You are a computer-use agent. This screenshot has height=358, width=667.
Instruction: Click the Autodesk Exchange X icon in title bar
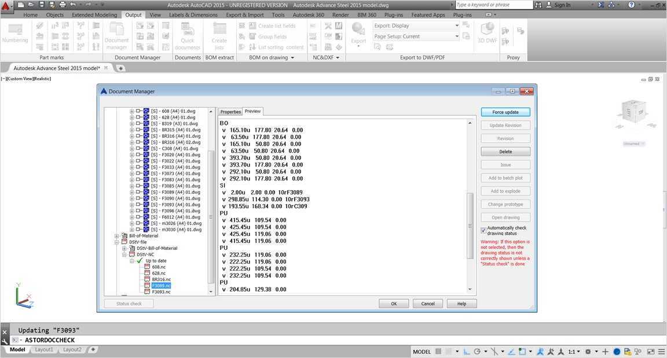tap(600, 5)
